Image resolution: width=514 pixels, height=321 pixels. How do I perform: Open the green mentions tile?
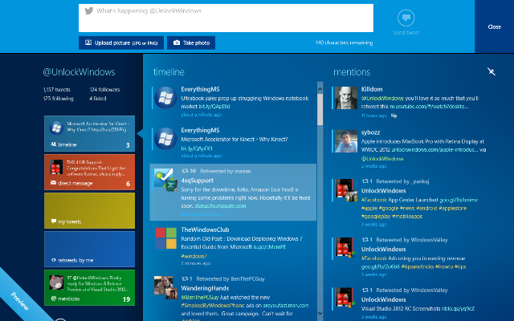tap(89, 287)
